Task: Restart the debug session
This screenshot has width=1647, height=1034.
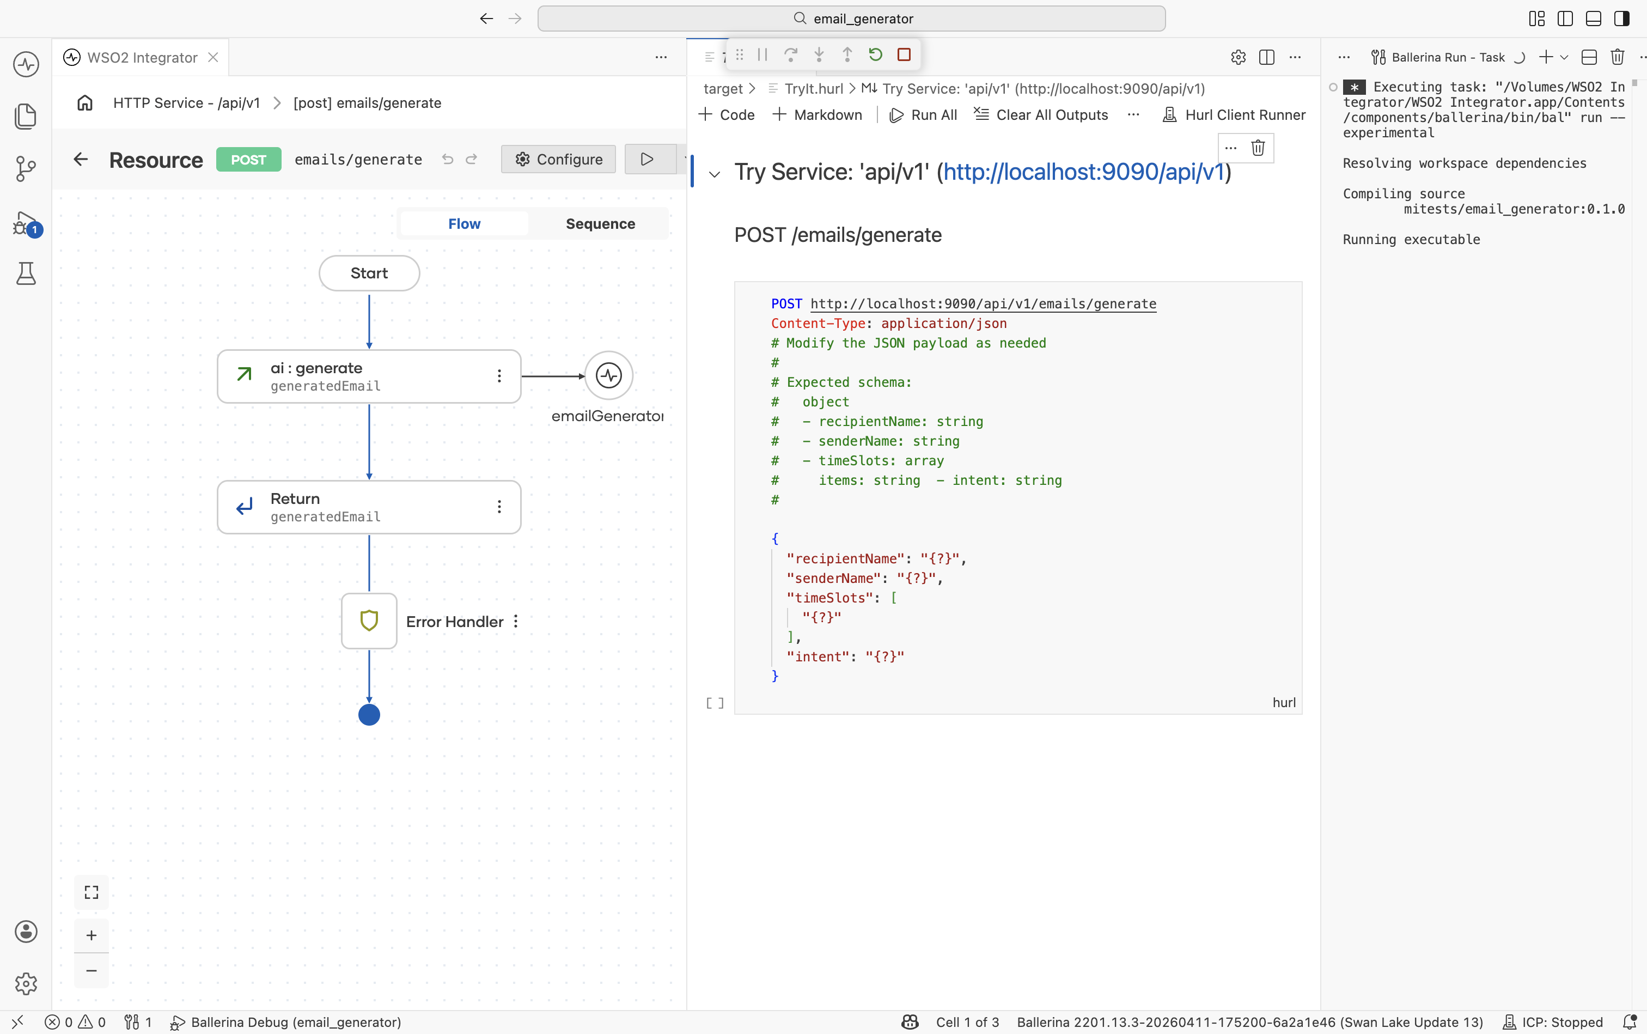Action: pos(875,54)
